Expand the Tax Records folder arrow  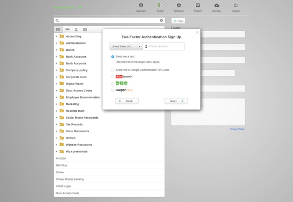(x=56, y=124)
